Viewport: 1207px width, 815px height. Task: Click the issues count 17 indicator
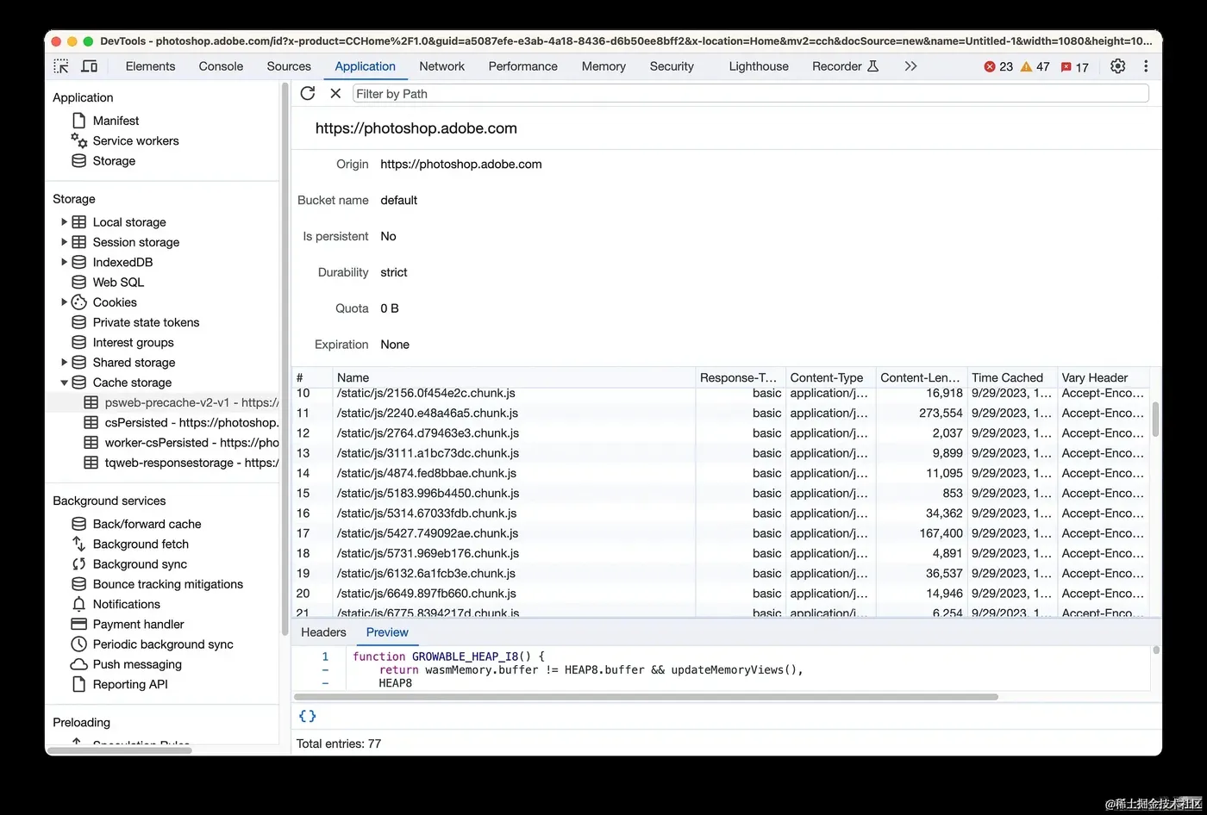(x=1074, y=66)
